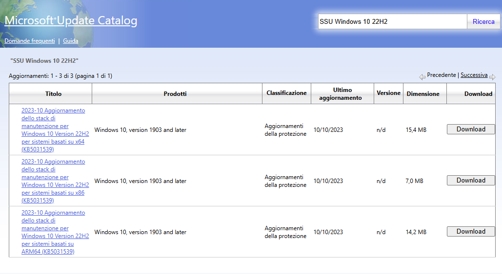502x275 pixels.
Task: Click the x64 row version n/d cell
Action: click(x=381, y=130)
